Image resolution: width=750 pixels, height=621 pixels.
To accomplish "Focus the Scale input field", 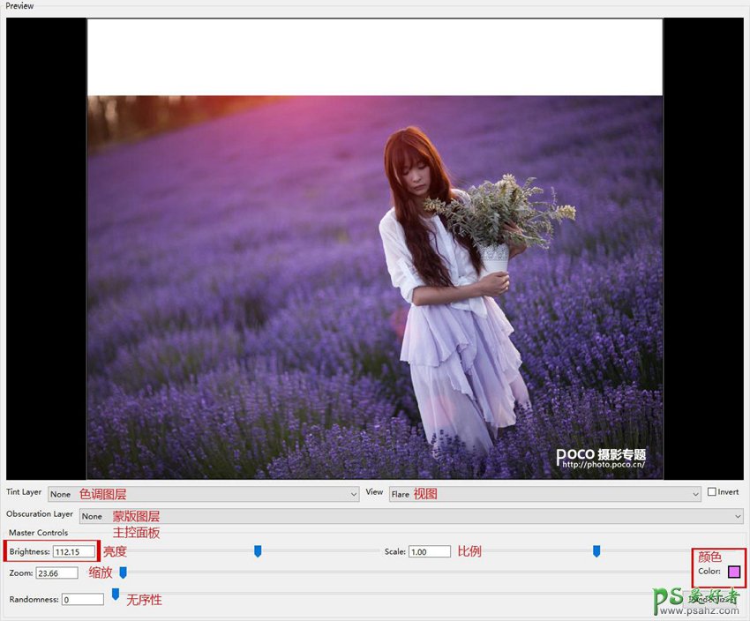I will (430, 552).
